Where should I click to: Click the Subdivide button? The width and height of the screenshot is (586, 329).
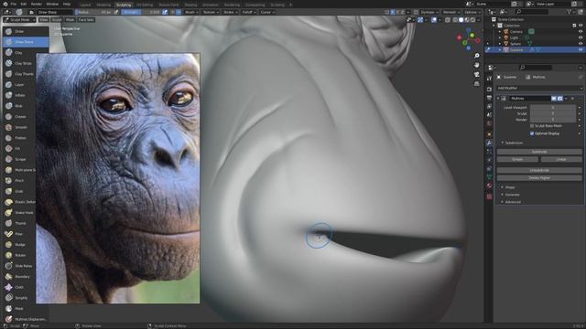click(539, 152)
